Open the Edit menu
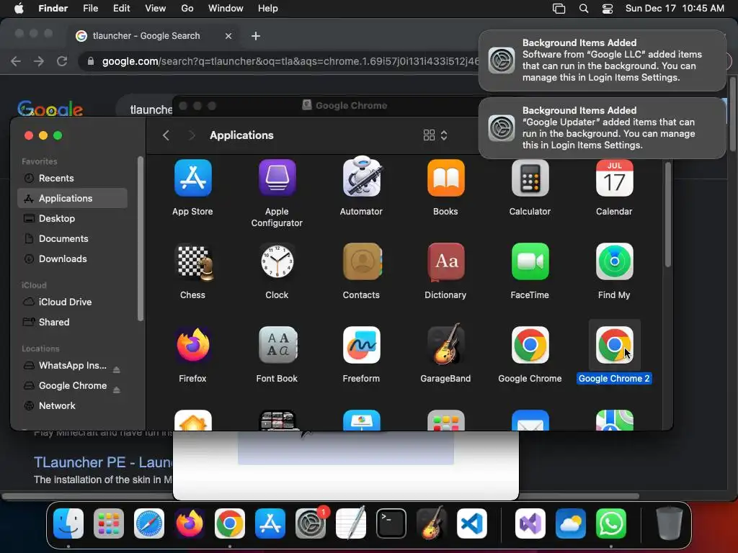The image size is (738, 553). pos(121,9)
